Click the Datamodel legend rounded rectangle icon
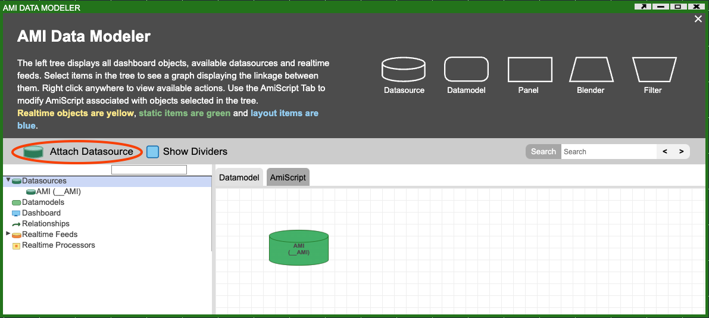Image resolution: width=709 pixels, height=318 pixels. coord(466,70)
